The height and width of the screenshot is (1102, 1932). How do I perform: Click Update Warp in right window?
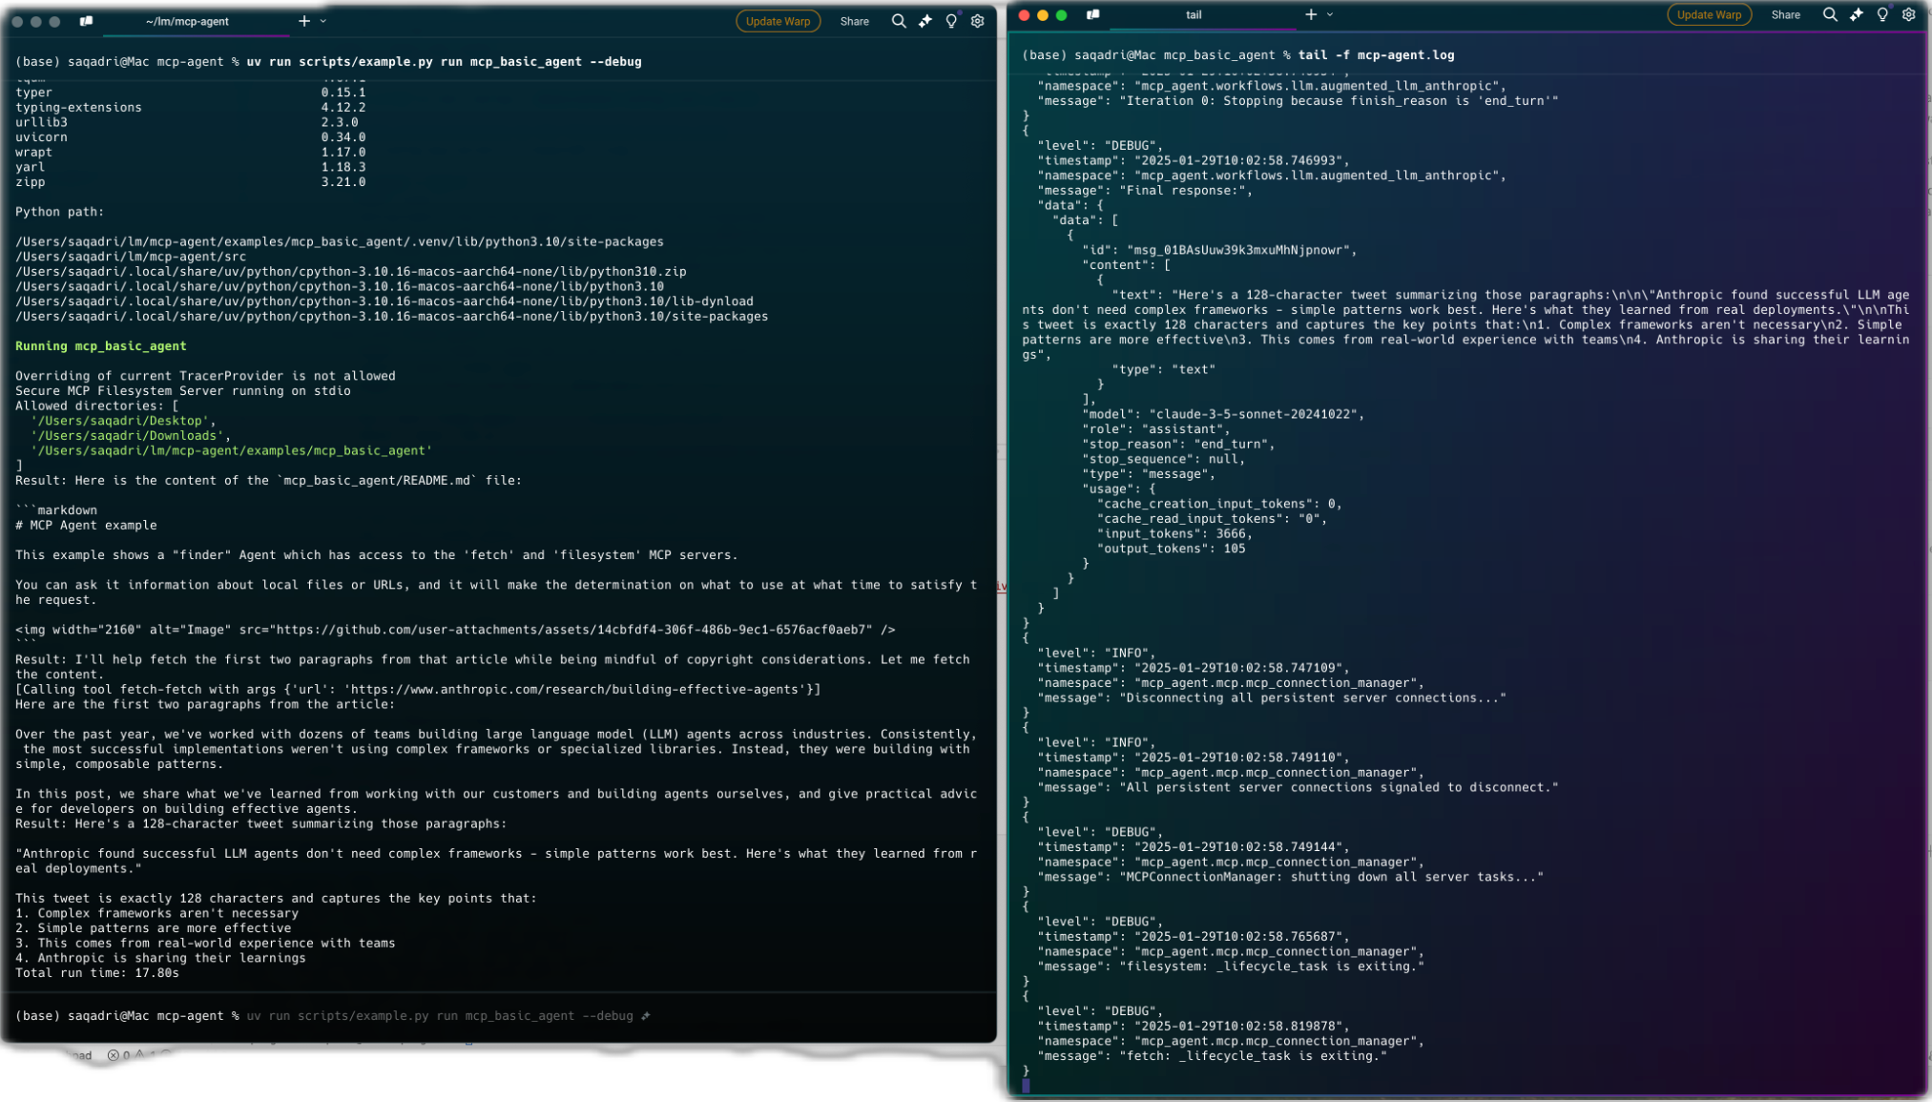click(x=1708, y=14)
